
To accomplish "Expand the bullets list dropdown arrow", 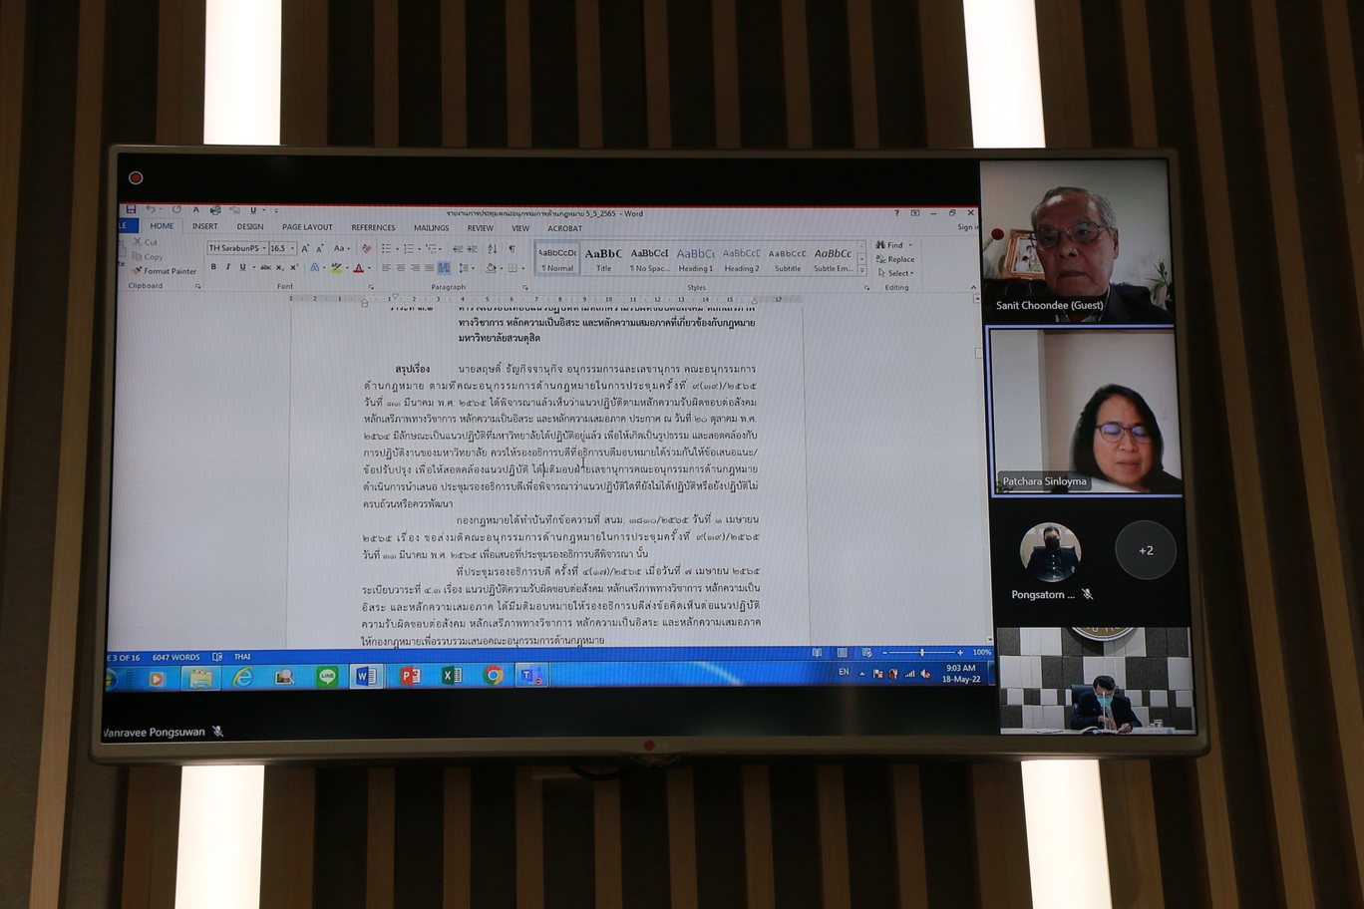I will [397, 249].
